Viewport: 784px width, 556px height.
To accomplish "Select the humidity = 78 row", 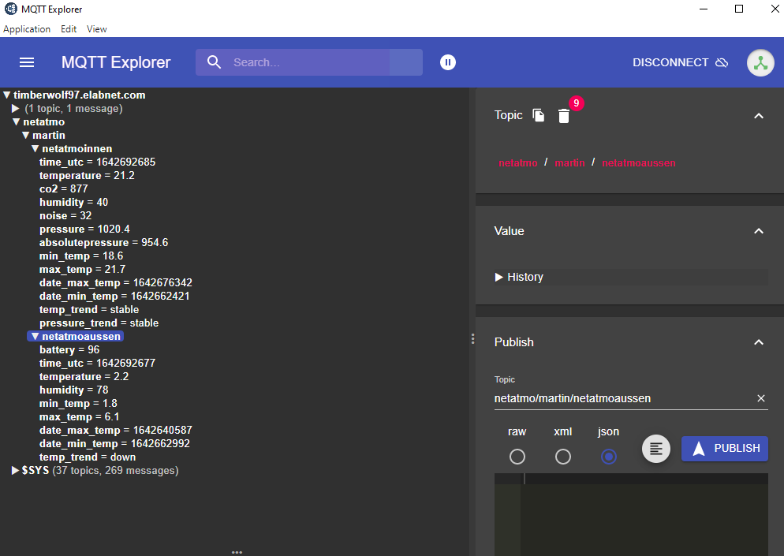I will 73,390.
